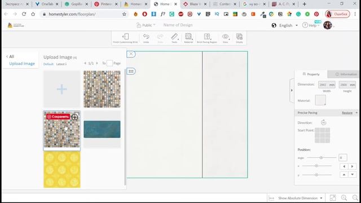Image resolution: width=361 pixels, height=203 pixels.
Task: Open user avatar profile menu
Action: [328, 25]
